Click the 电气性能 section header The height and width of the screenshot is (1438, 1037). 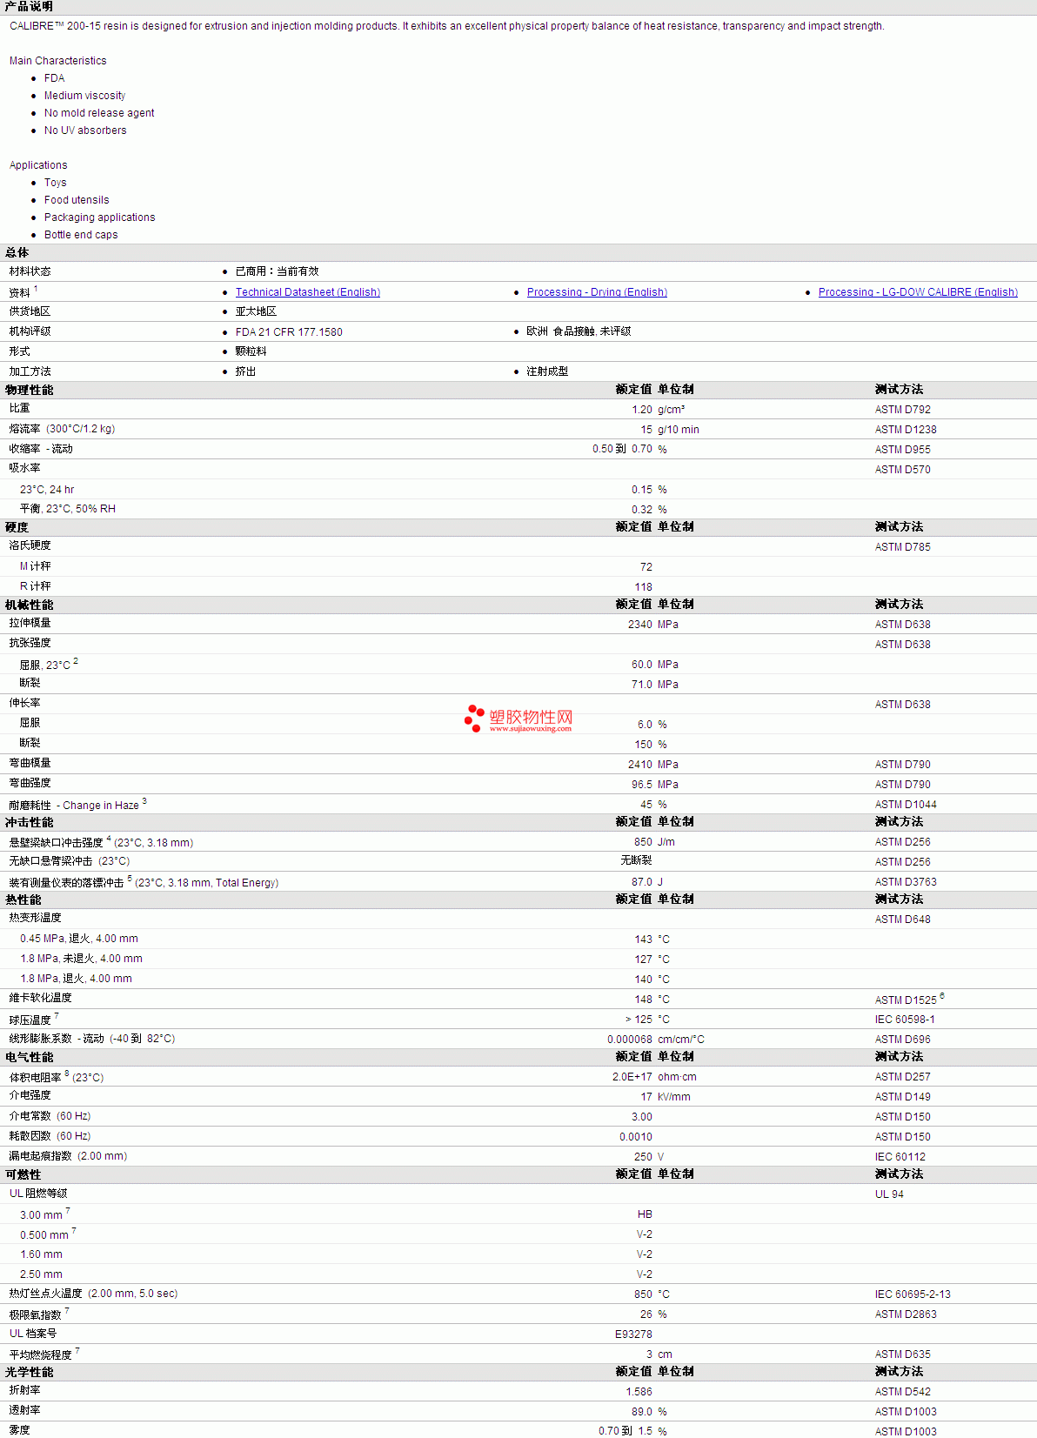click(x=30, y=1057)
